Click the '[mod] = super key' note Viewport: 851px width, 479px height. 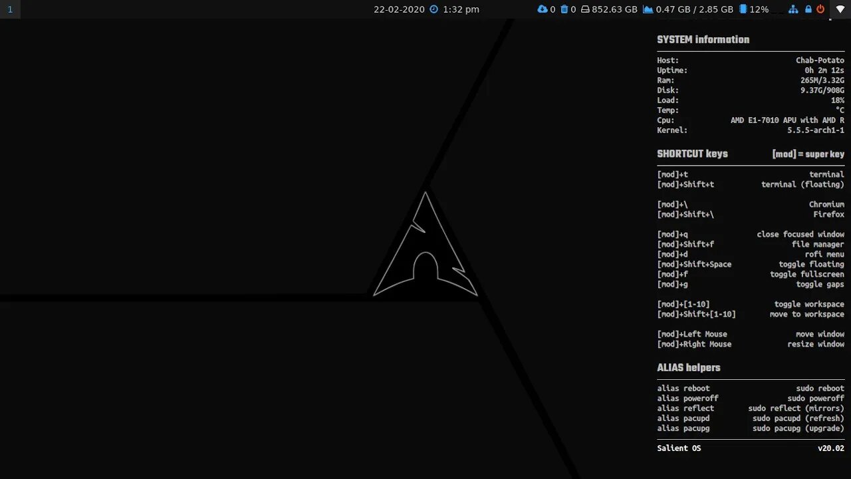808,154
